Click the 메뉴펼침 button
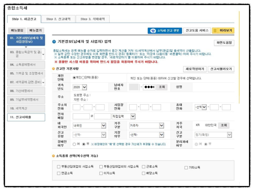This screenshot has height=191, width=254. (17, 30)
